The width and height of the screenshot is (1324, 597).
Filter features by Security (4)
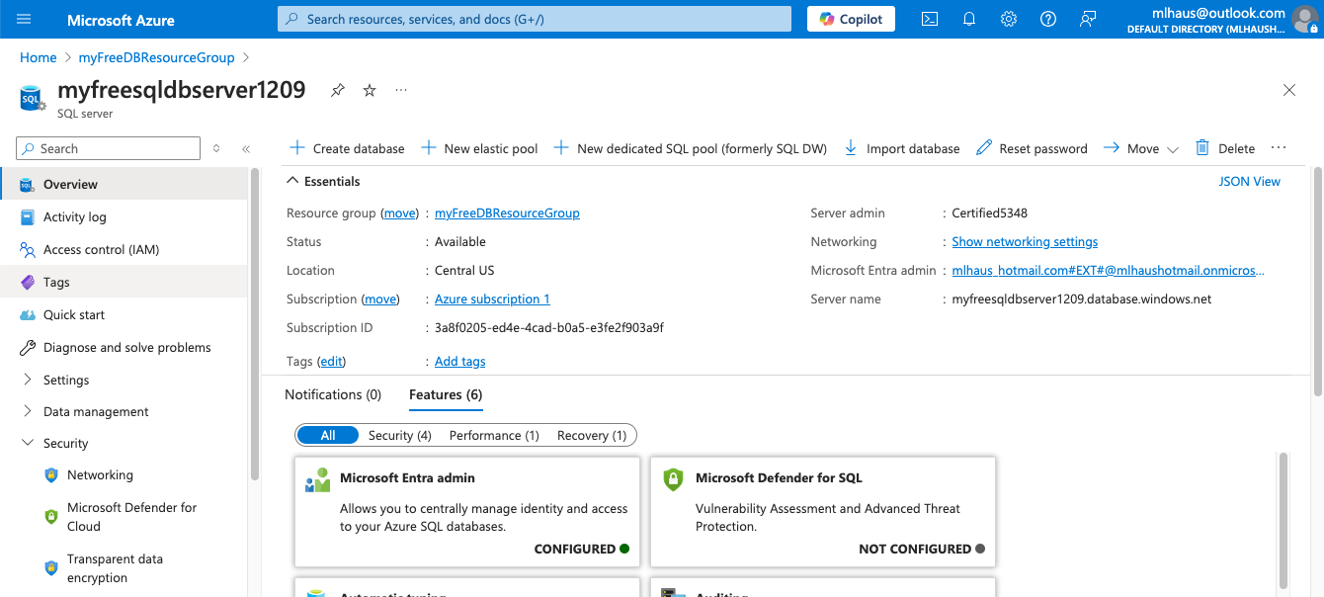[x=399, y=435]
